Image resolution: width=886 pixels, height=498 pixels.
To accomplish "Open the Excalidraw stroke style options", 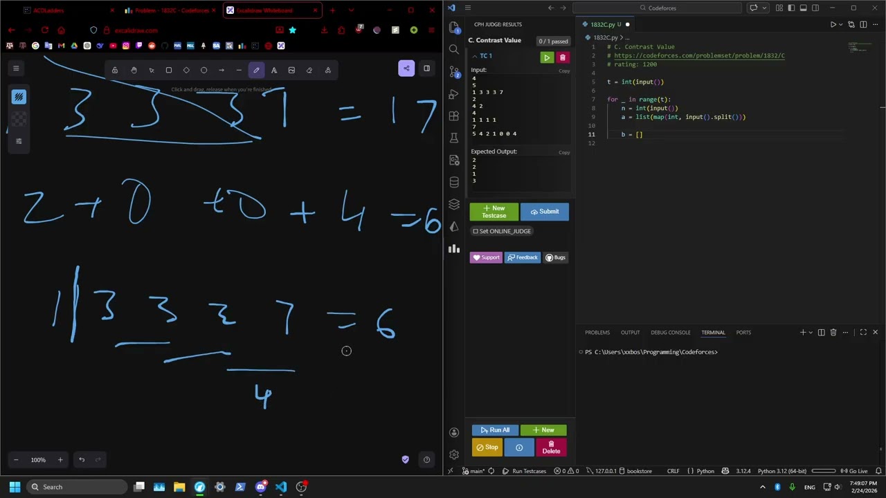I will pos(19,141).
